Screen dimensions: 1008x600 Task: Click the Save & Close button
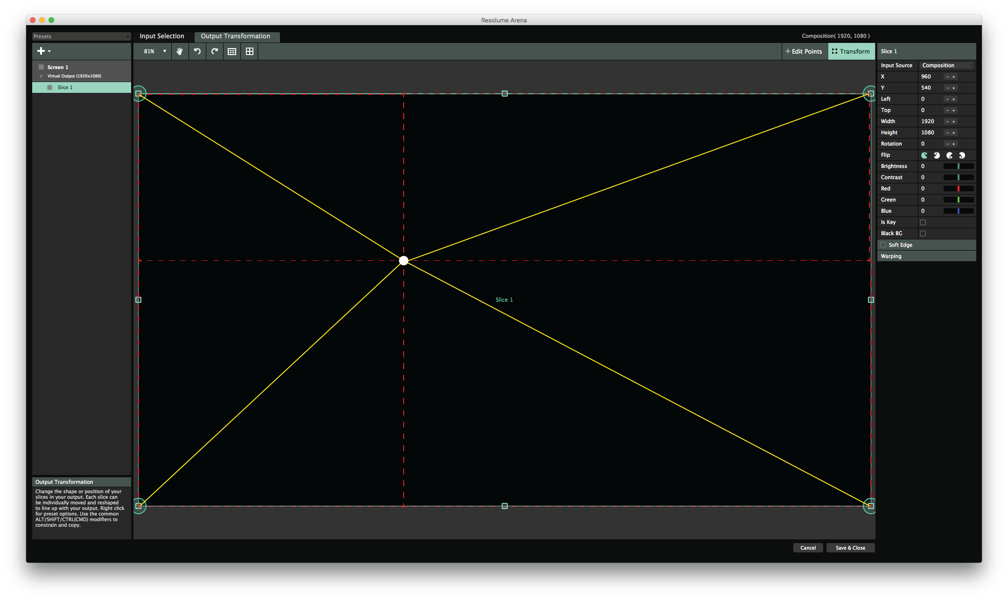point(850,548)
